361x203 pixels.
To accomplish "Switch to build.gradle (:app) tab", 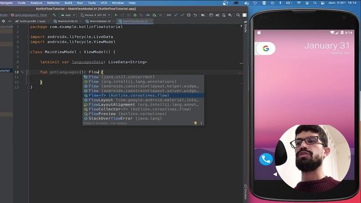I will click(33, 21).
